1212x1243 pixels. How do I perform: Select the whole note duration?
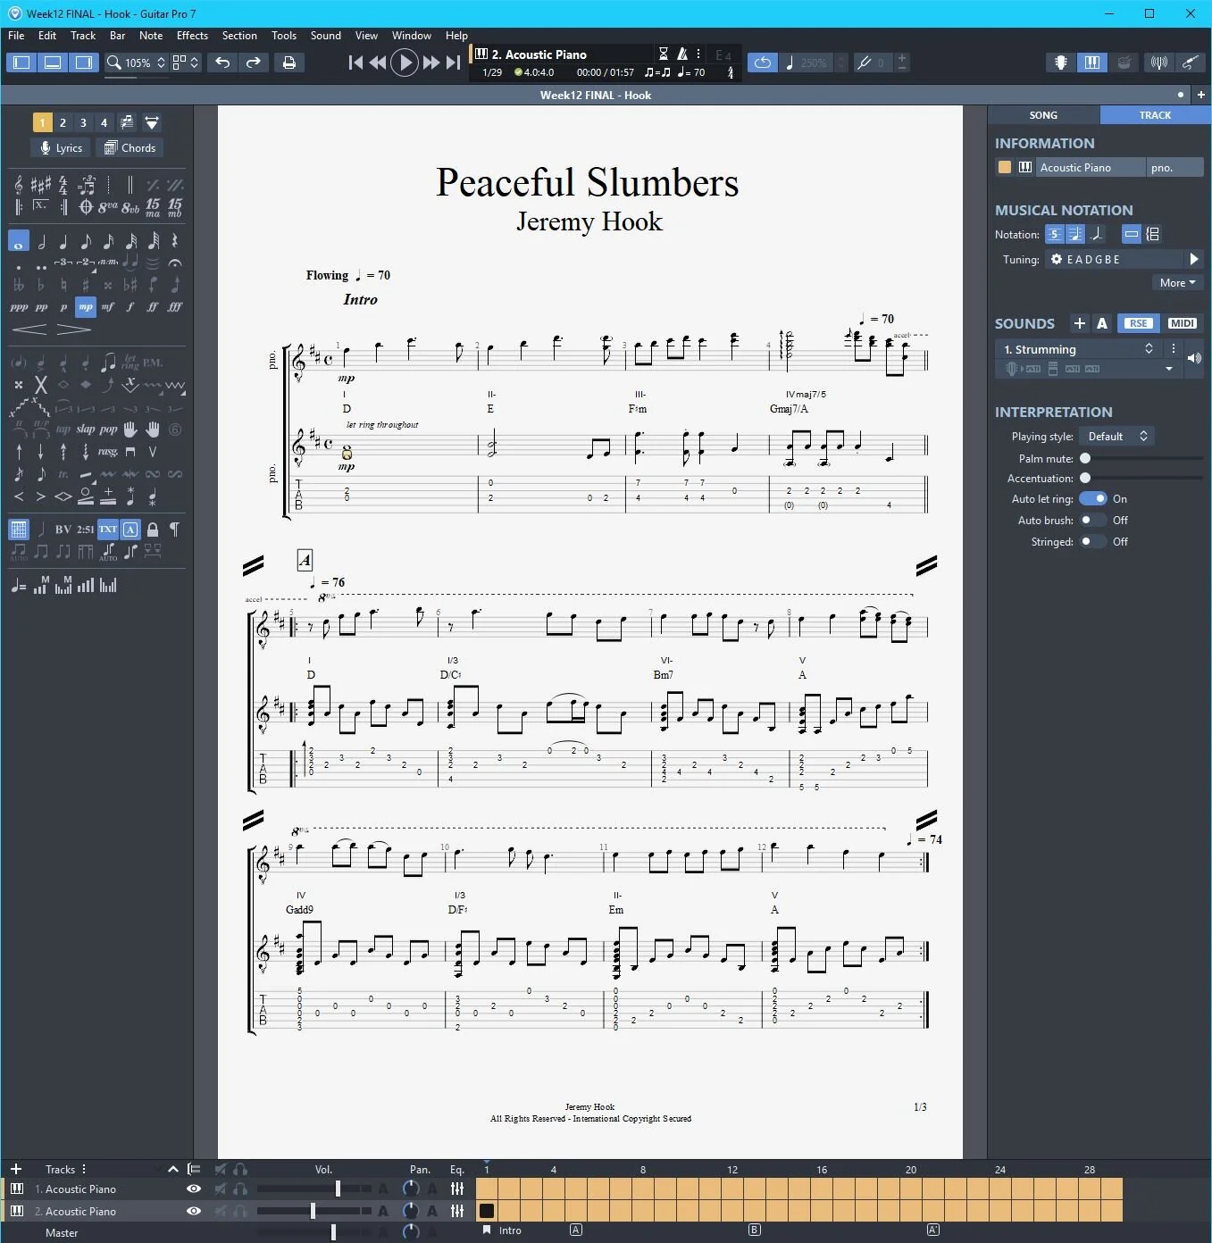tap(19, 241)
